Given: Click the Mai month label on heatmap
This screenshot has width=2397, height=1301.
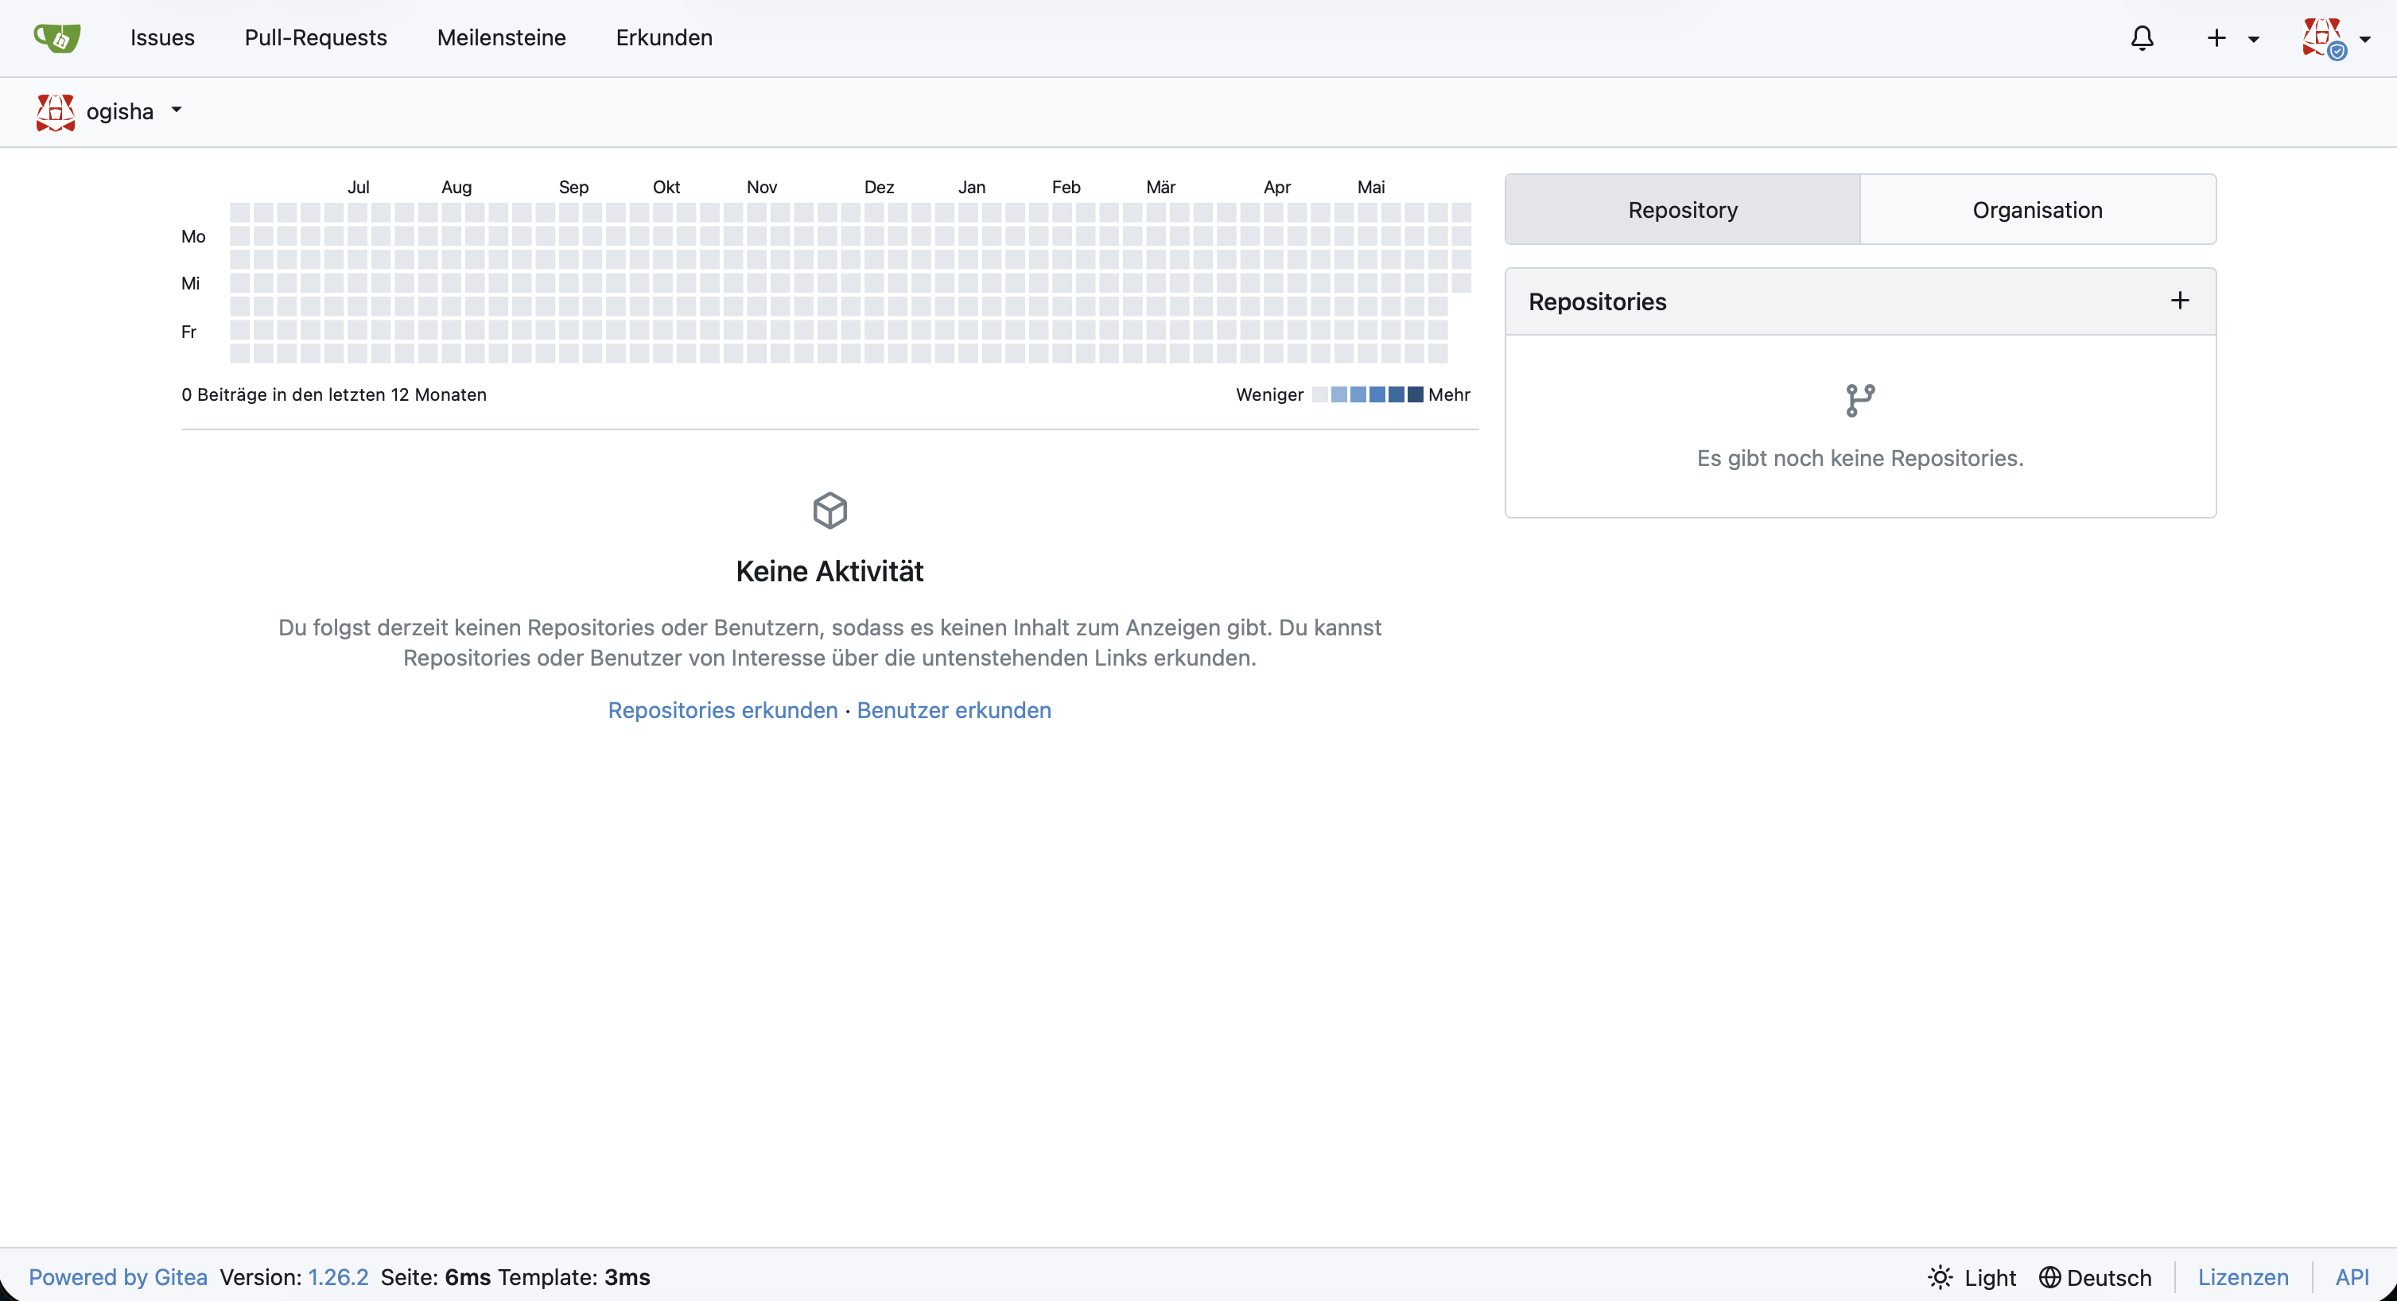Looking at the screenshot, I should (x=1370, y=187).
